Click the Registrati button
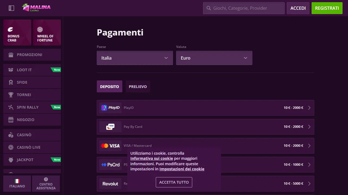The width and height of the screenshot is (348, 195). click(327, 8)
